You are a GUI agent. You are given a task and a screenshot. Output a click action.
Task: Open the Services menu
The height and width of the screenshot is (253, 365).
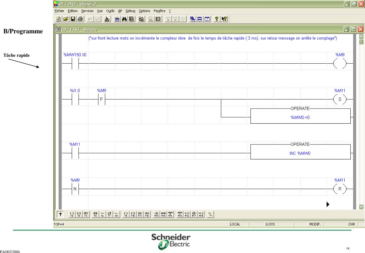tap(87, 11)
